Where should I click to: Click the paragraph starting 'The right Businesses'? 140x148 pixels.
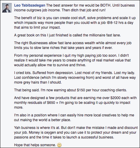[73, 45]
